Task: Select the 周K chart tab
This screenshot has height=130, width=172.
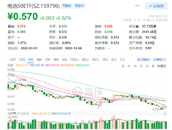Action: 39,60
